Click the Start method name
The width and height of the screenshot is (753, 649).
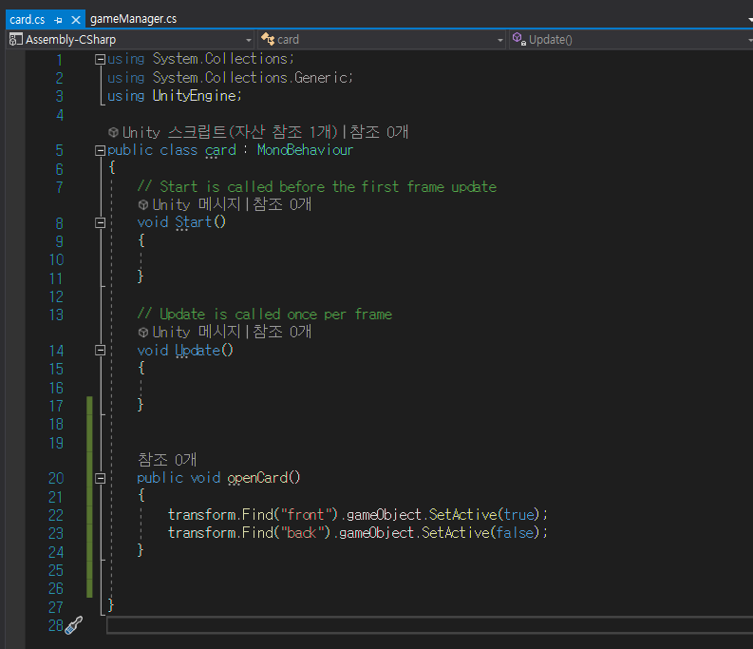[x=194, y=222]
